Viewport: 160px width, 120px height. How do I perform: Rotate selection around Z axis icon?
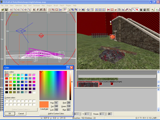click(x=29, y=10)
